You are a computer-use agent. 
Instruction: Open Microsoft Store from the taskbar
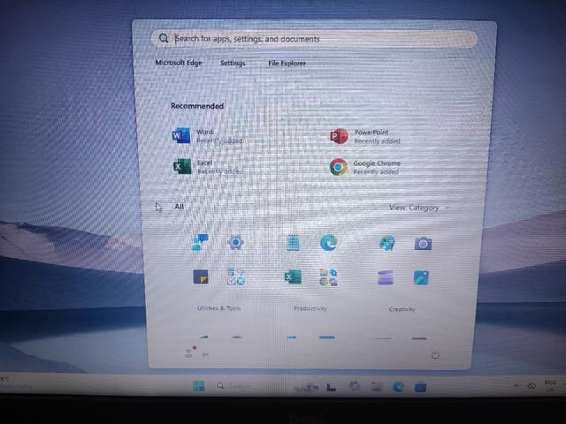tap(420, 387)
